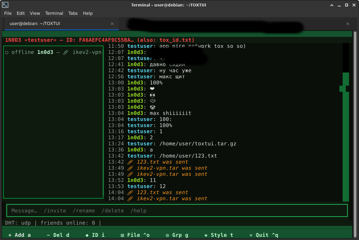Click the 'max shiiiiiit' message
Viewport: 359px width, 240px height.
click(170, 113)
